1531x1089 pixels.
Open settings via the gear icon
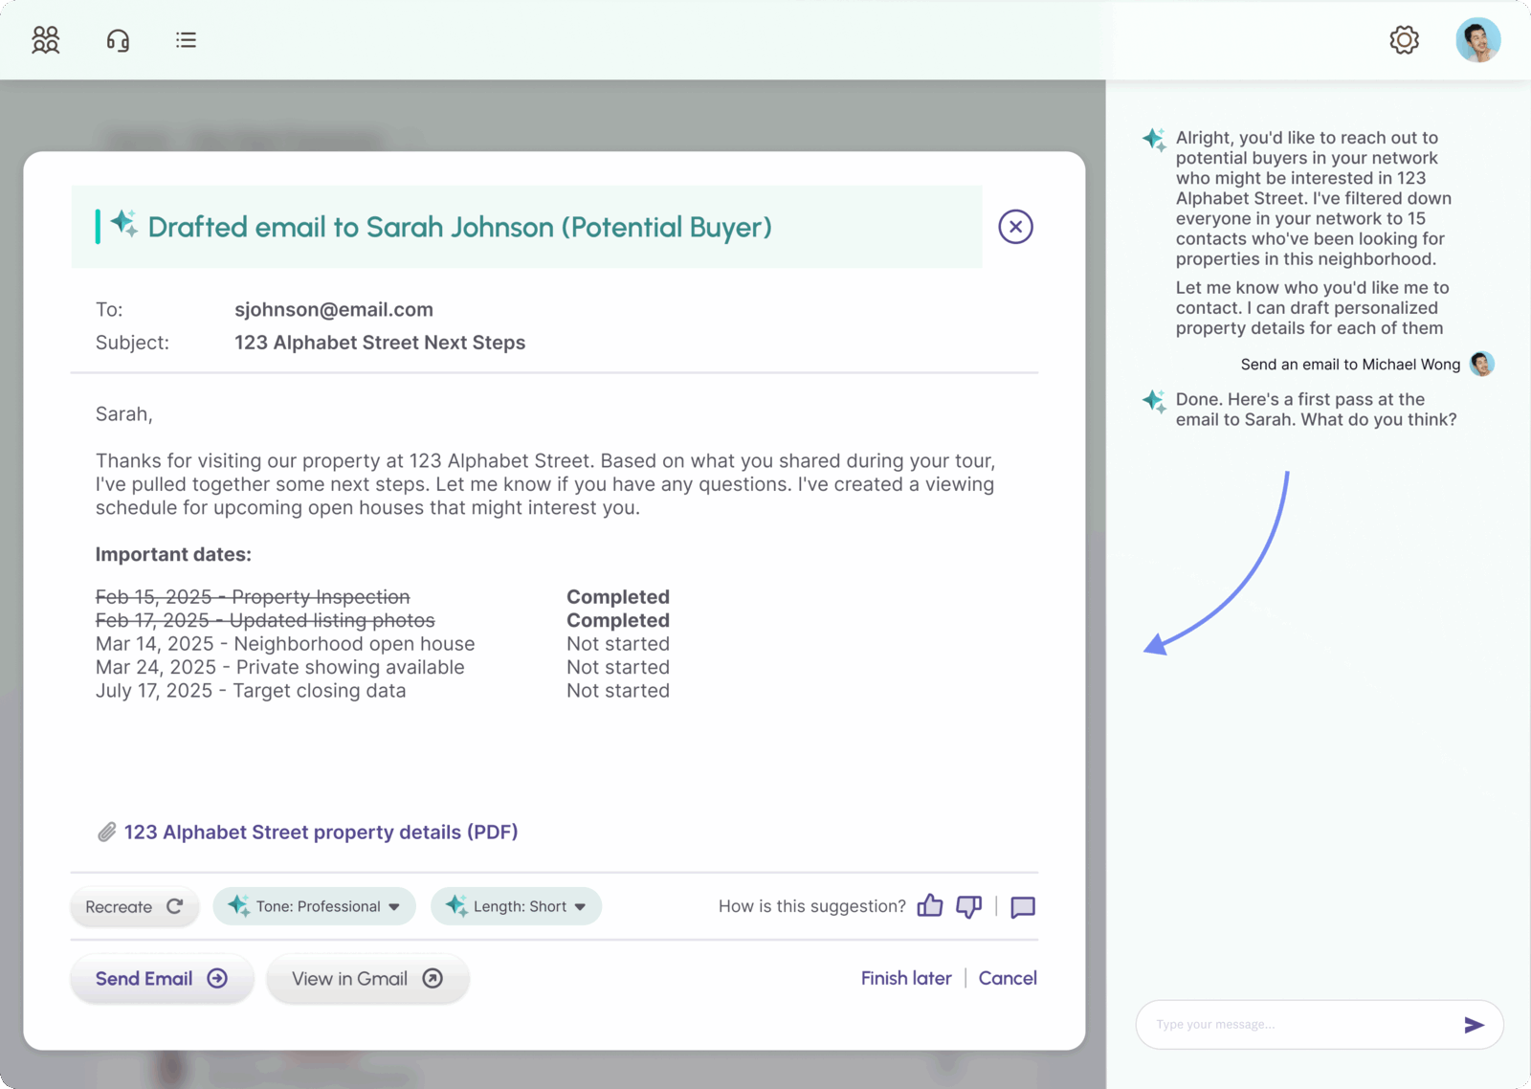pyautogui.click(x=1404, y=40)
